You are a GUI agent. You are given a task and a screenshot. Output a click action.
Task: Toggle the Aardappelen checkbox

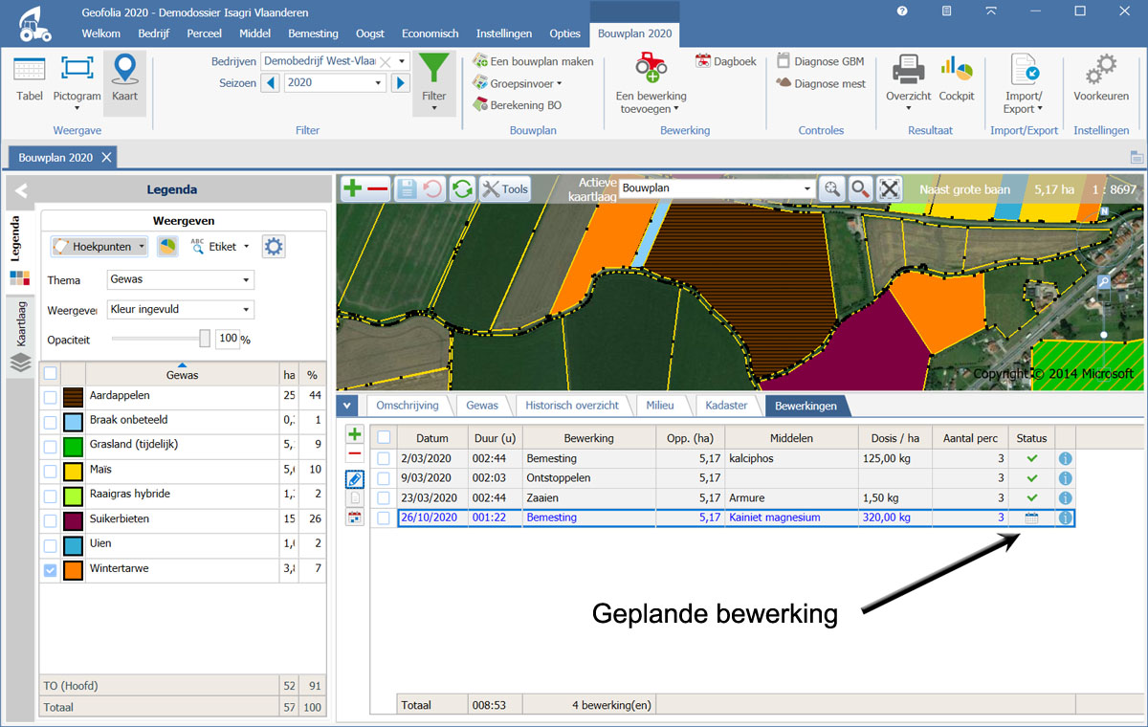(50, 396)
